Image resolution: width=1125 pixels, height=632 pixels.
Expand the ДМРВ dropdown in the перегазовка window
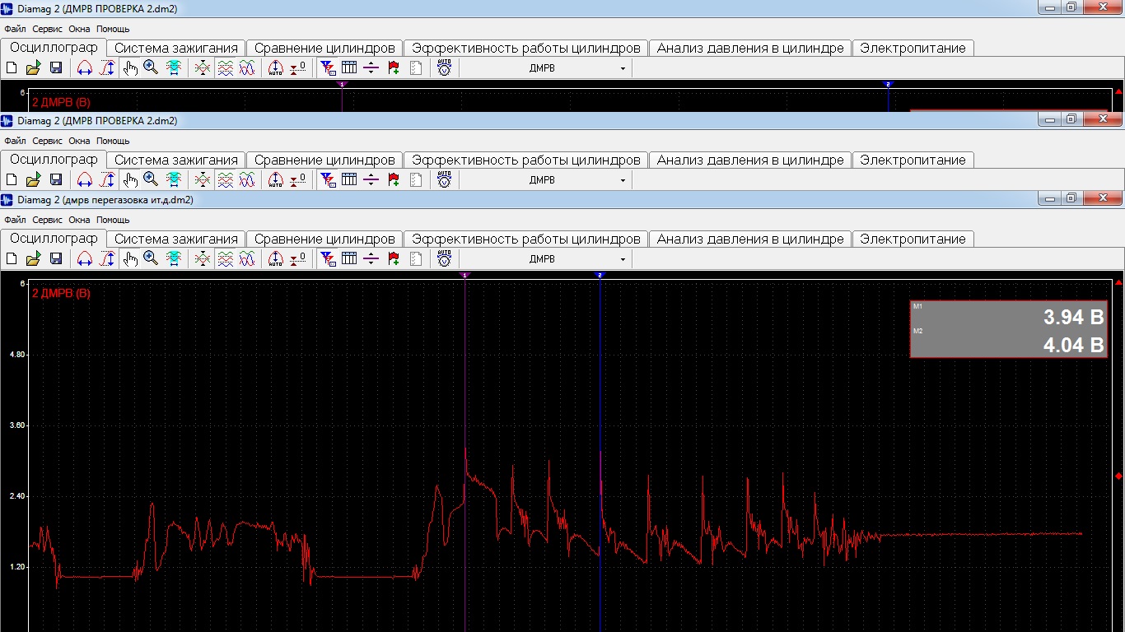[623, 259]
